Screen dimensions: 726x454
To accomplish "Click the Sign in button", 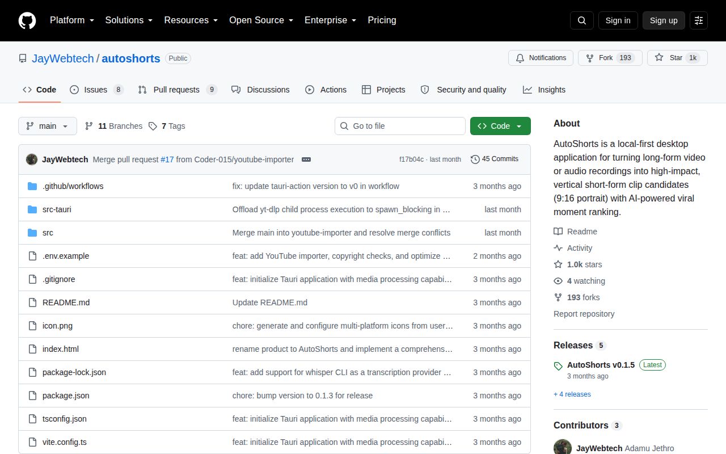I will point(618,20).
